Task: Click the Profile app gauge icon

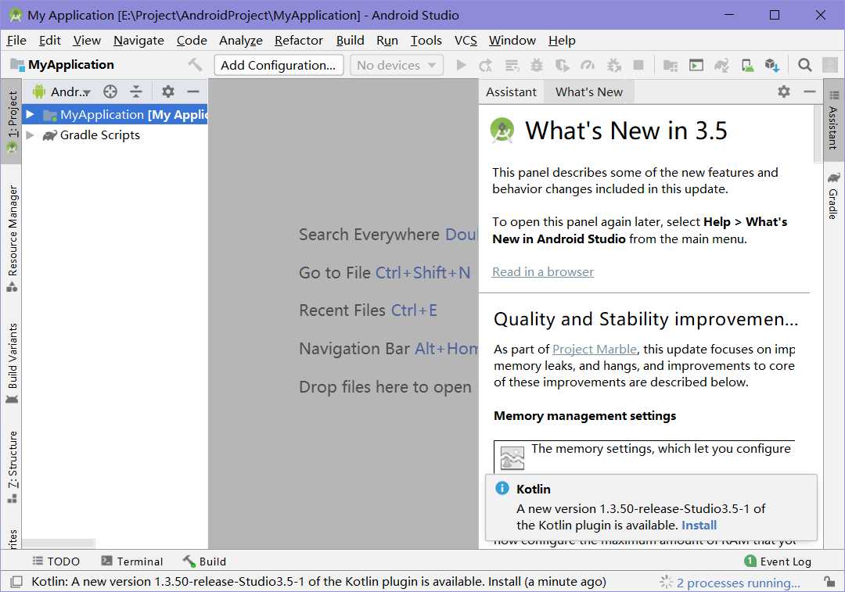Action: coord(588,65)
